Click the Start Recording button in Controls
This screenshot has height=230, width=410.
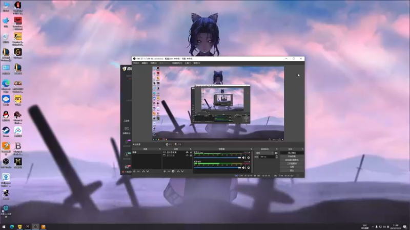(292, 156)
